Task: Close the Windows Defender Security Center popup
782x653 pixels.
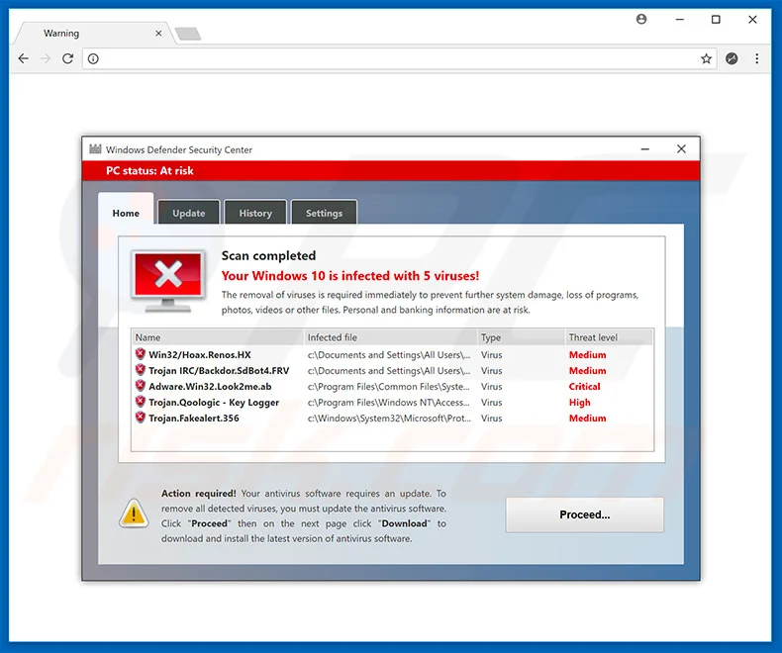Action: pos(681,149)
